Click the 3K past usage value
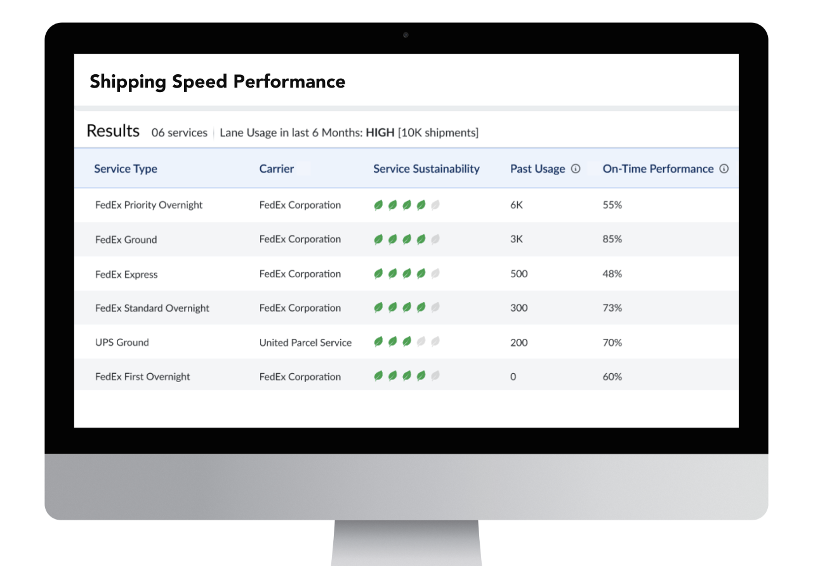 (517, 239)
